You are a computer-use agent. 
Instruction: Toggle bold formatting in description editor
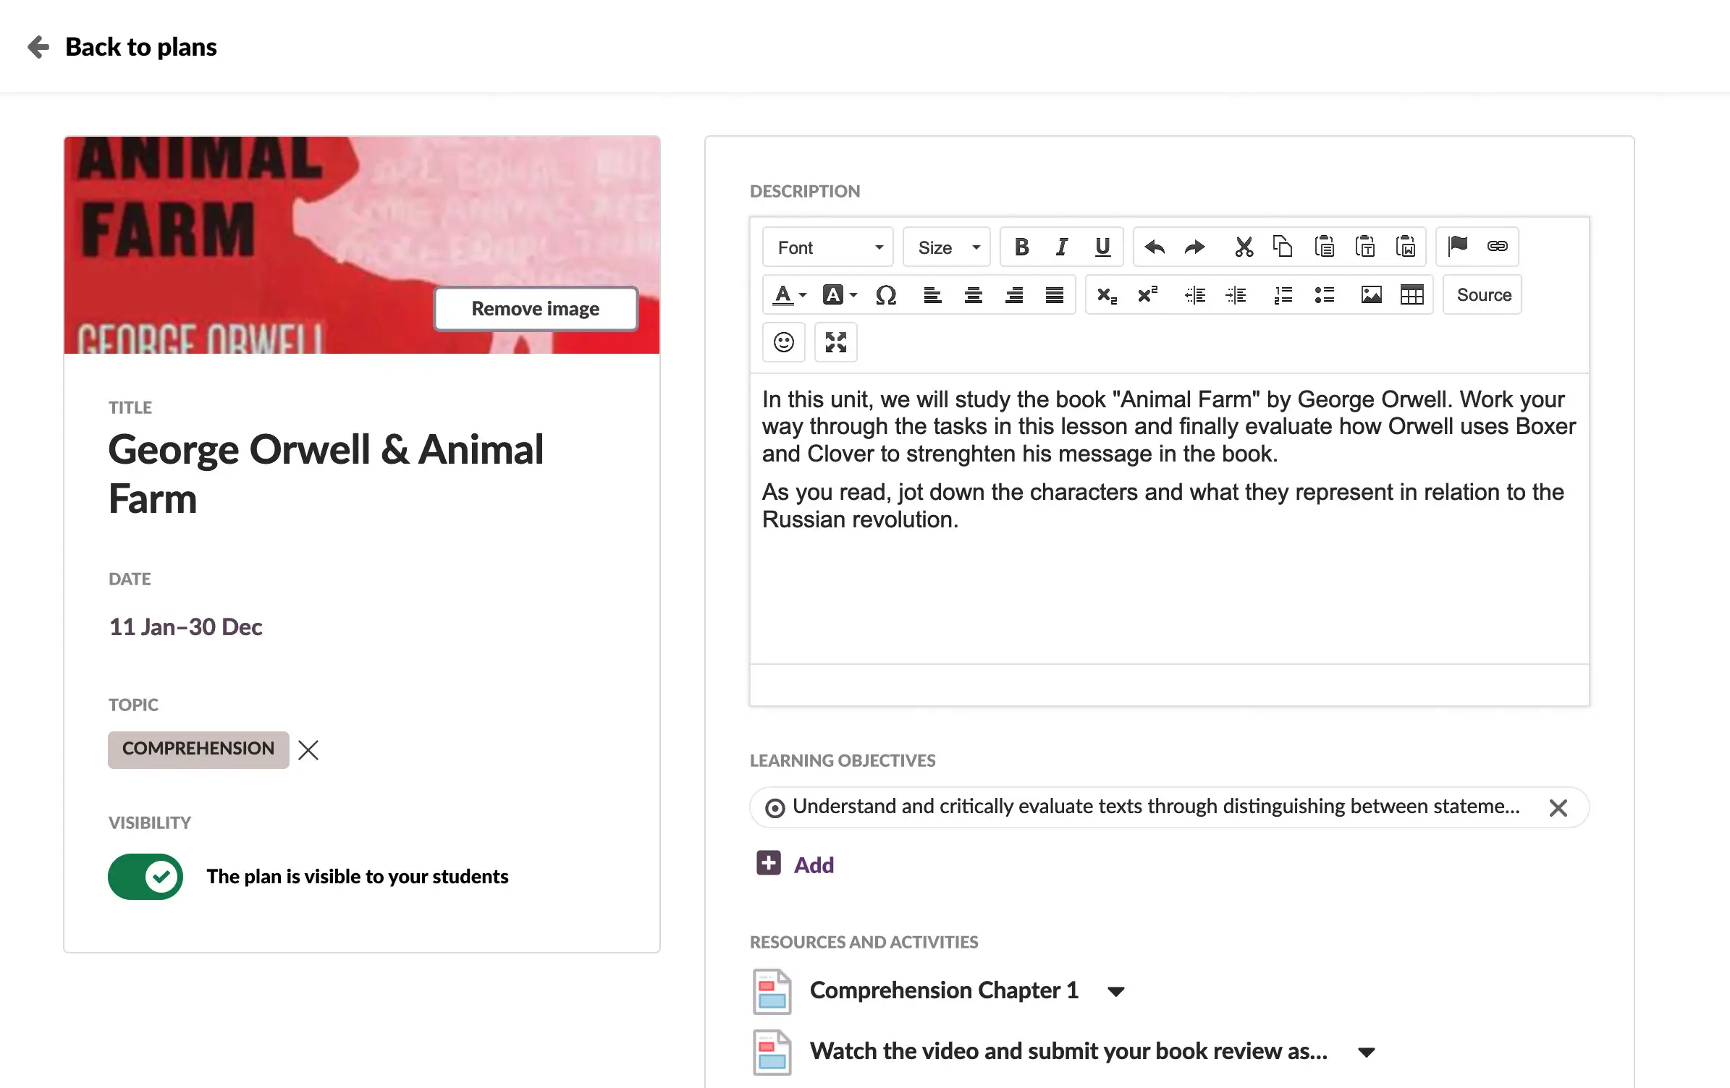[x=1021, y=247]
